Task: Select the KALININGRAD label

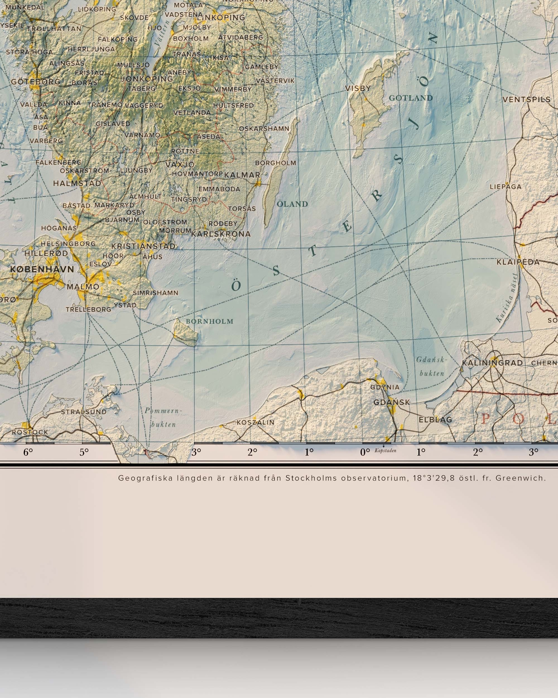Action: (492, 363)
